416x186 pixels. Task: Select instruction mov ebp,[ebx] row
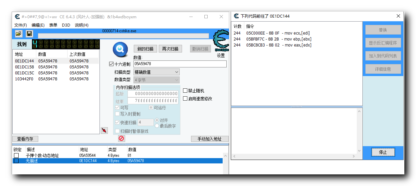point(297,39)
